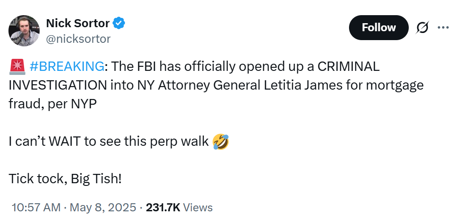456x222 pixels.
Task: Click the 231.7K view count
Action: tap(163, 207)
